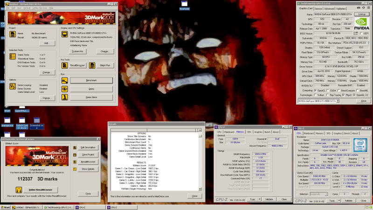Open GPU selection dropdown in GPU-Z
This screenshot has height=210, width=373.
click(338, 101)
